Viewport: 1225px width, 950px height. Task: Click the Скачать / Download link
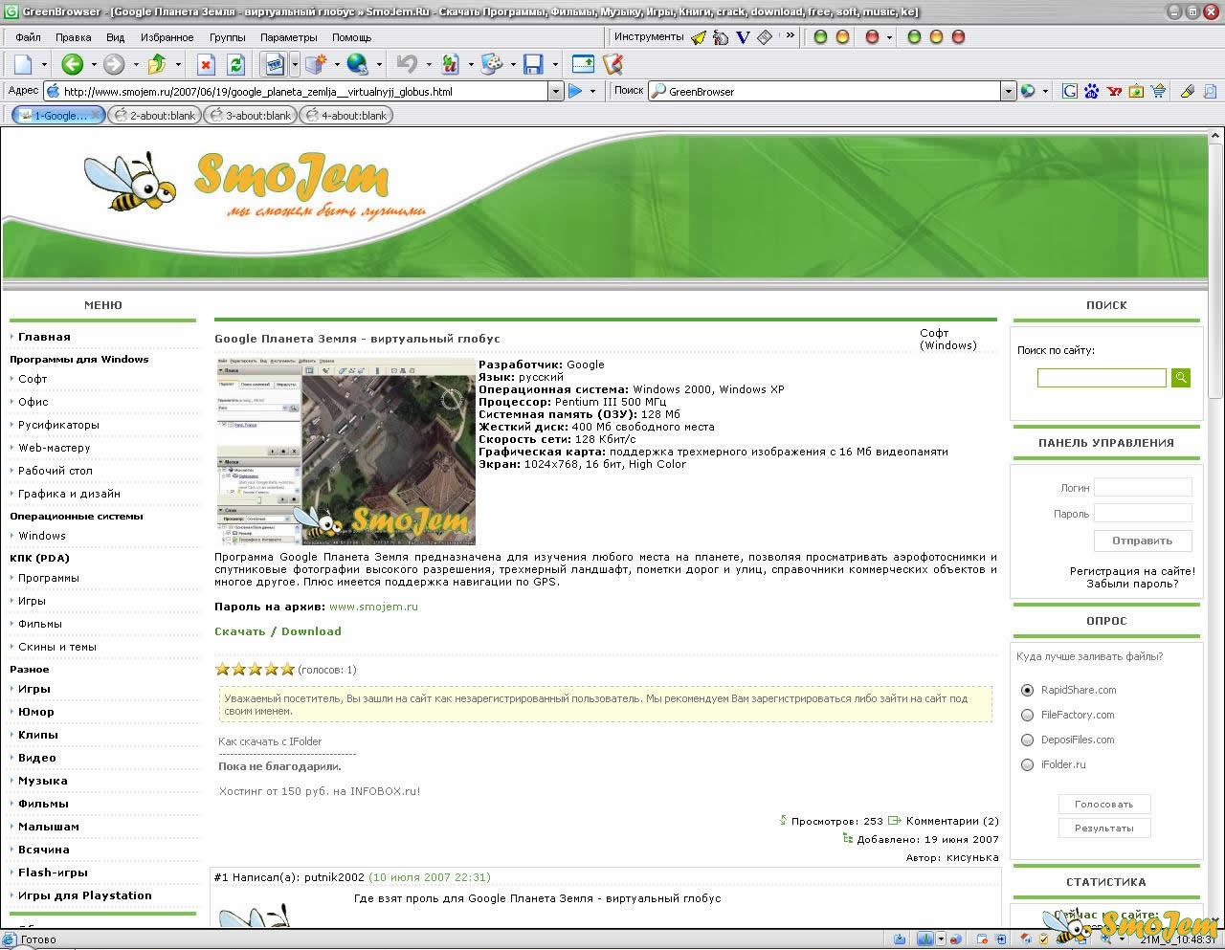[278, 631]
